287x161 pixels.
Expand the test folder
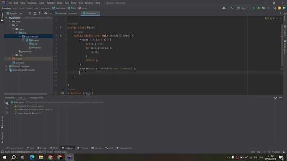click(13, 55)
